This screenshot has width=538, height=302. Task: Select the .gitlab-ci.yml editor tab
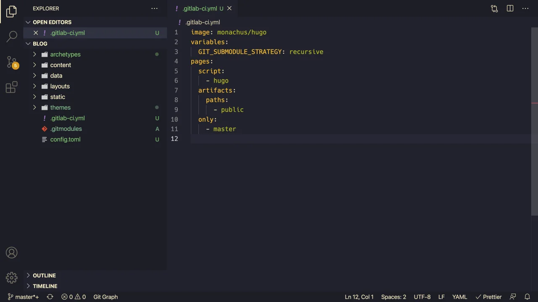[x=200, y=8]
